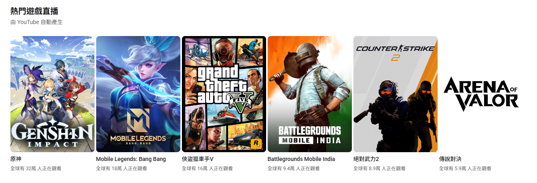This screenshot has height=183, width=537.
Task: Click the 全球有 16萬 人正在觀看 viewer count
Action: coord(207,169)
